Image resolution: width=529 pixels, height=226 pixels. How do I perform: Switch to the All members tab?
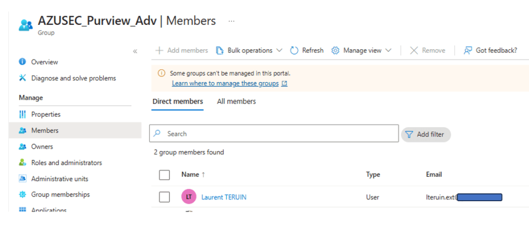(236, 102)
